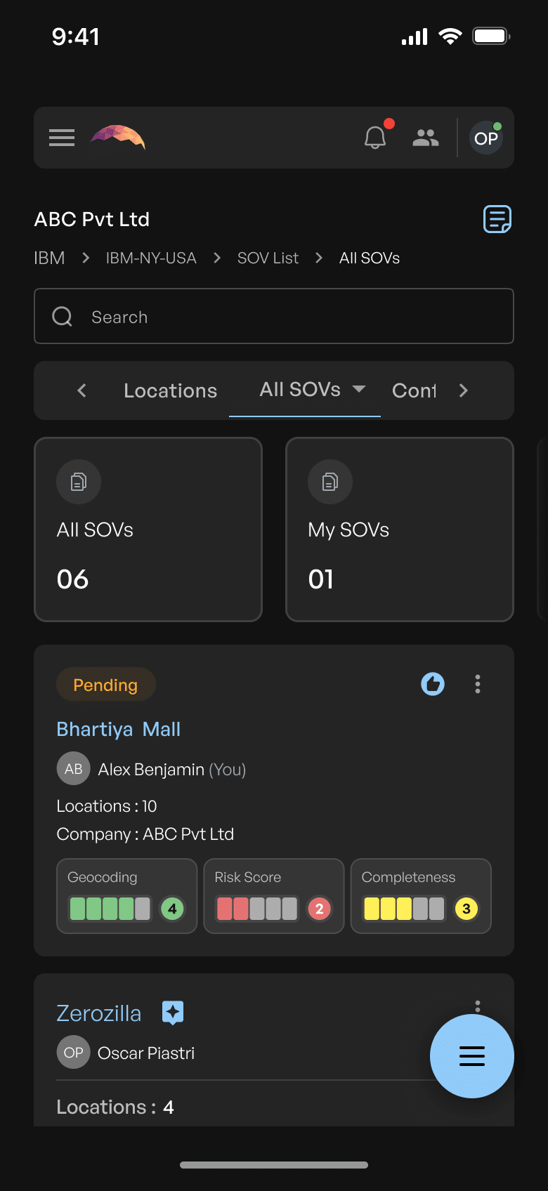Open the Bhartiya Mall SOV link
Screen dimensions: 548x1191
click(x=118, y=729)
